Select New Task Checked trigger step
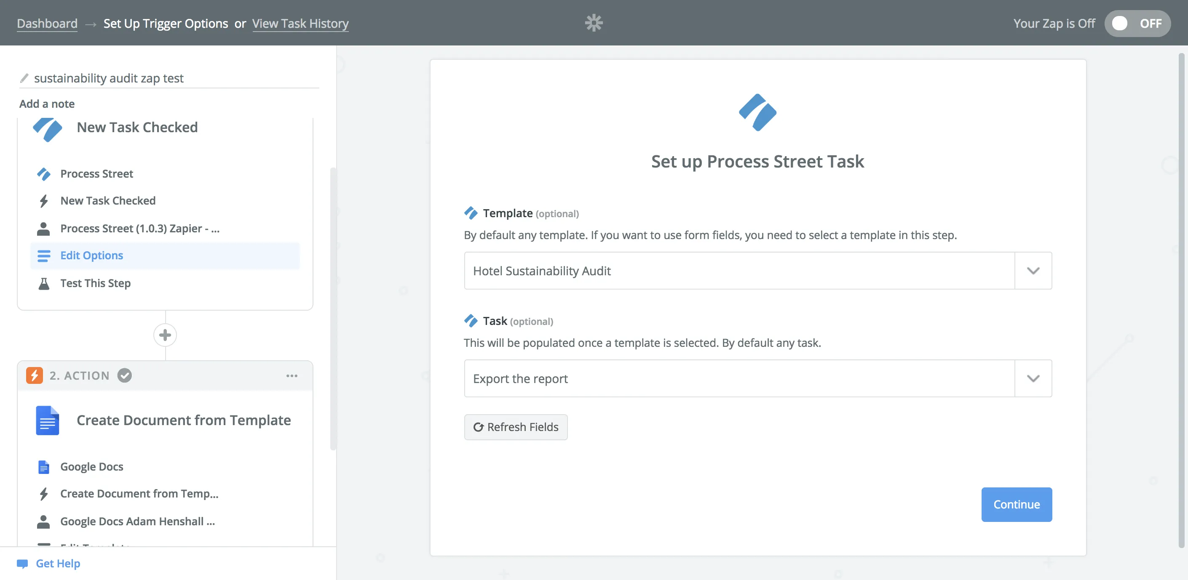1188x580 pixels. [165, 201]
